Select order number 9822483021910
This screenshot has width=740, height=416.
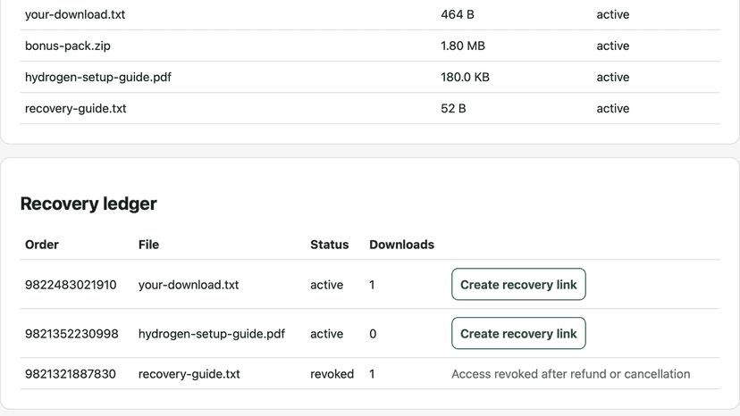(71, 285)
